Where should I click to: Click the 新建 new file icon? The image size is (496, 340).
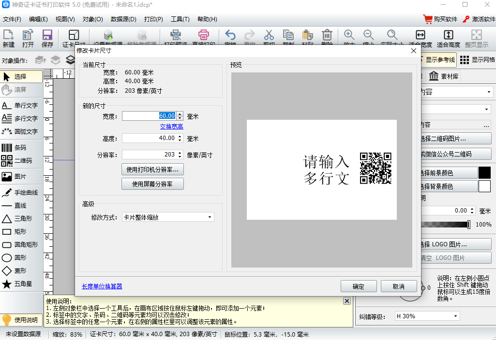[9, 39]
